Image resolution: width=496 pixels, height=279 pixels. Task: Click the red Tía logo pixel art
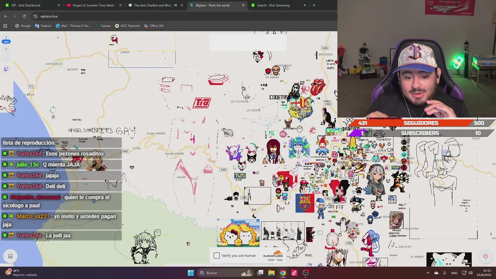click(202, 103)
